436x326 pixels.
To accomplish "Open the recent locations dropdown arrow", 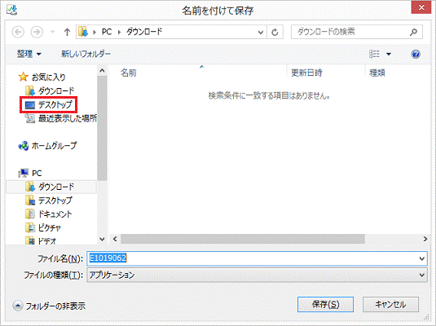I will (52, 32).
